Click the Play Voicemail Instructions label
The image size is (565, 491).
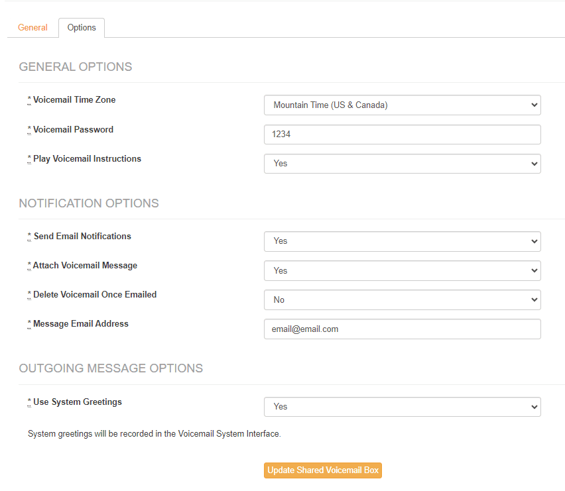(84, 159)
